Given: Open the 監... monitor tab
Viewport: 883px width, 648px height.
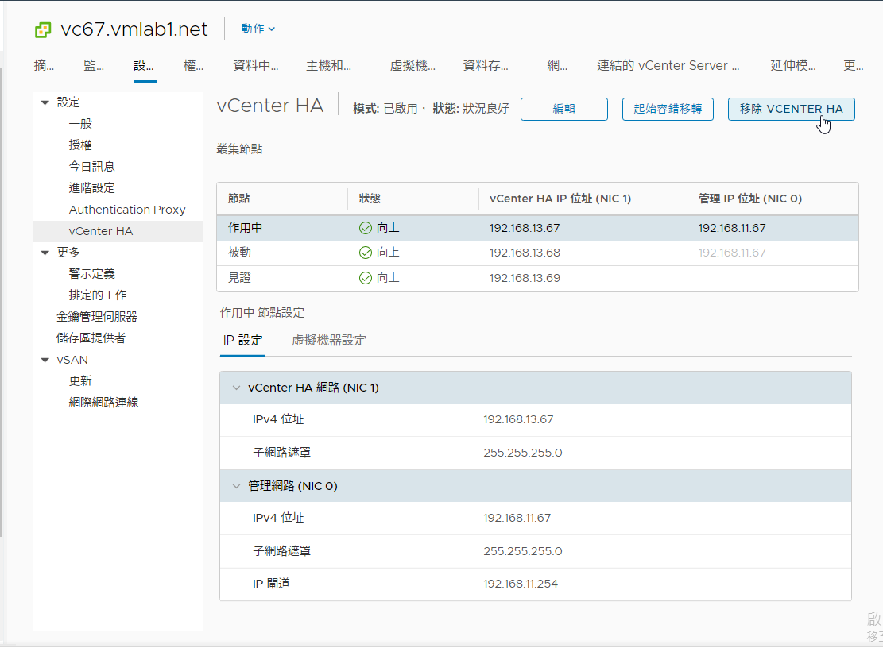Looking at the screenshot, I should coord(94,66).
